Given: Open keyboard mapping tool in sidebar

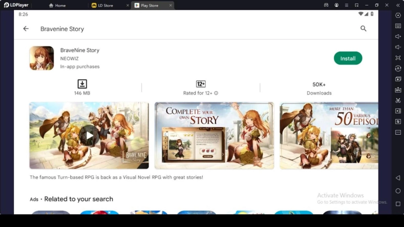Looking at the screenshot, I should pyautogui.click(x=398, y=25).
